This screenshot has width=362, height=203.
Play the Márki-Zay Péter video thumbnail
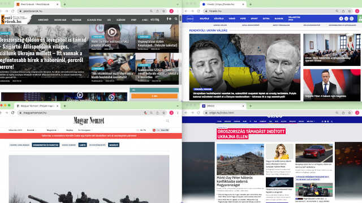112,32
